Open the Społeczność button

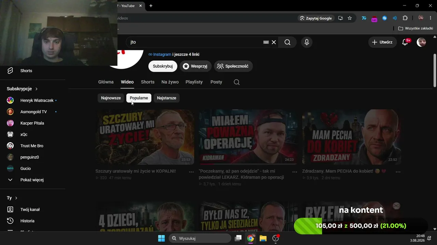tap(234, 66)
